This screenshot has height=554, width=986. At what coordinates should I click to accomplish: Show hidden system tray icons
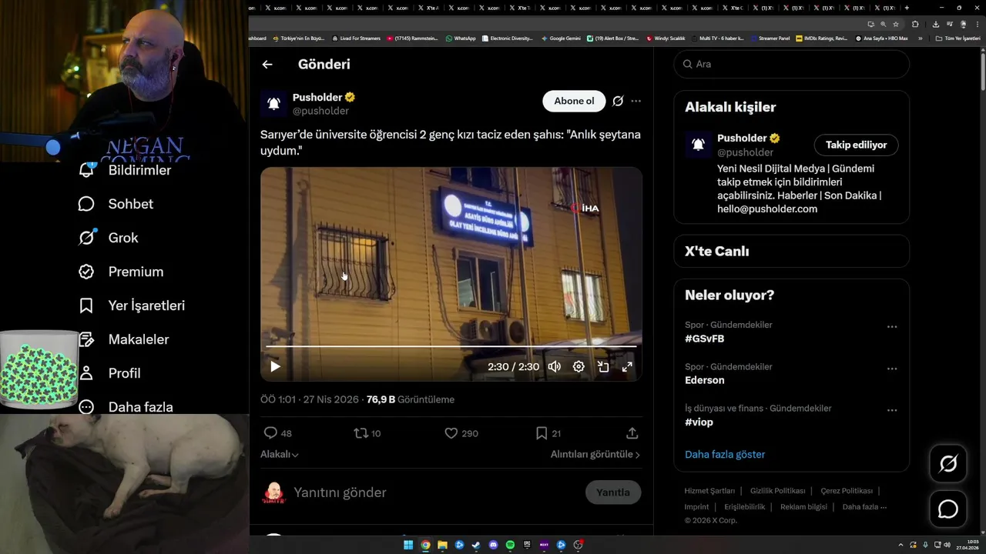pos(900,545)
